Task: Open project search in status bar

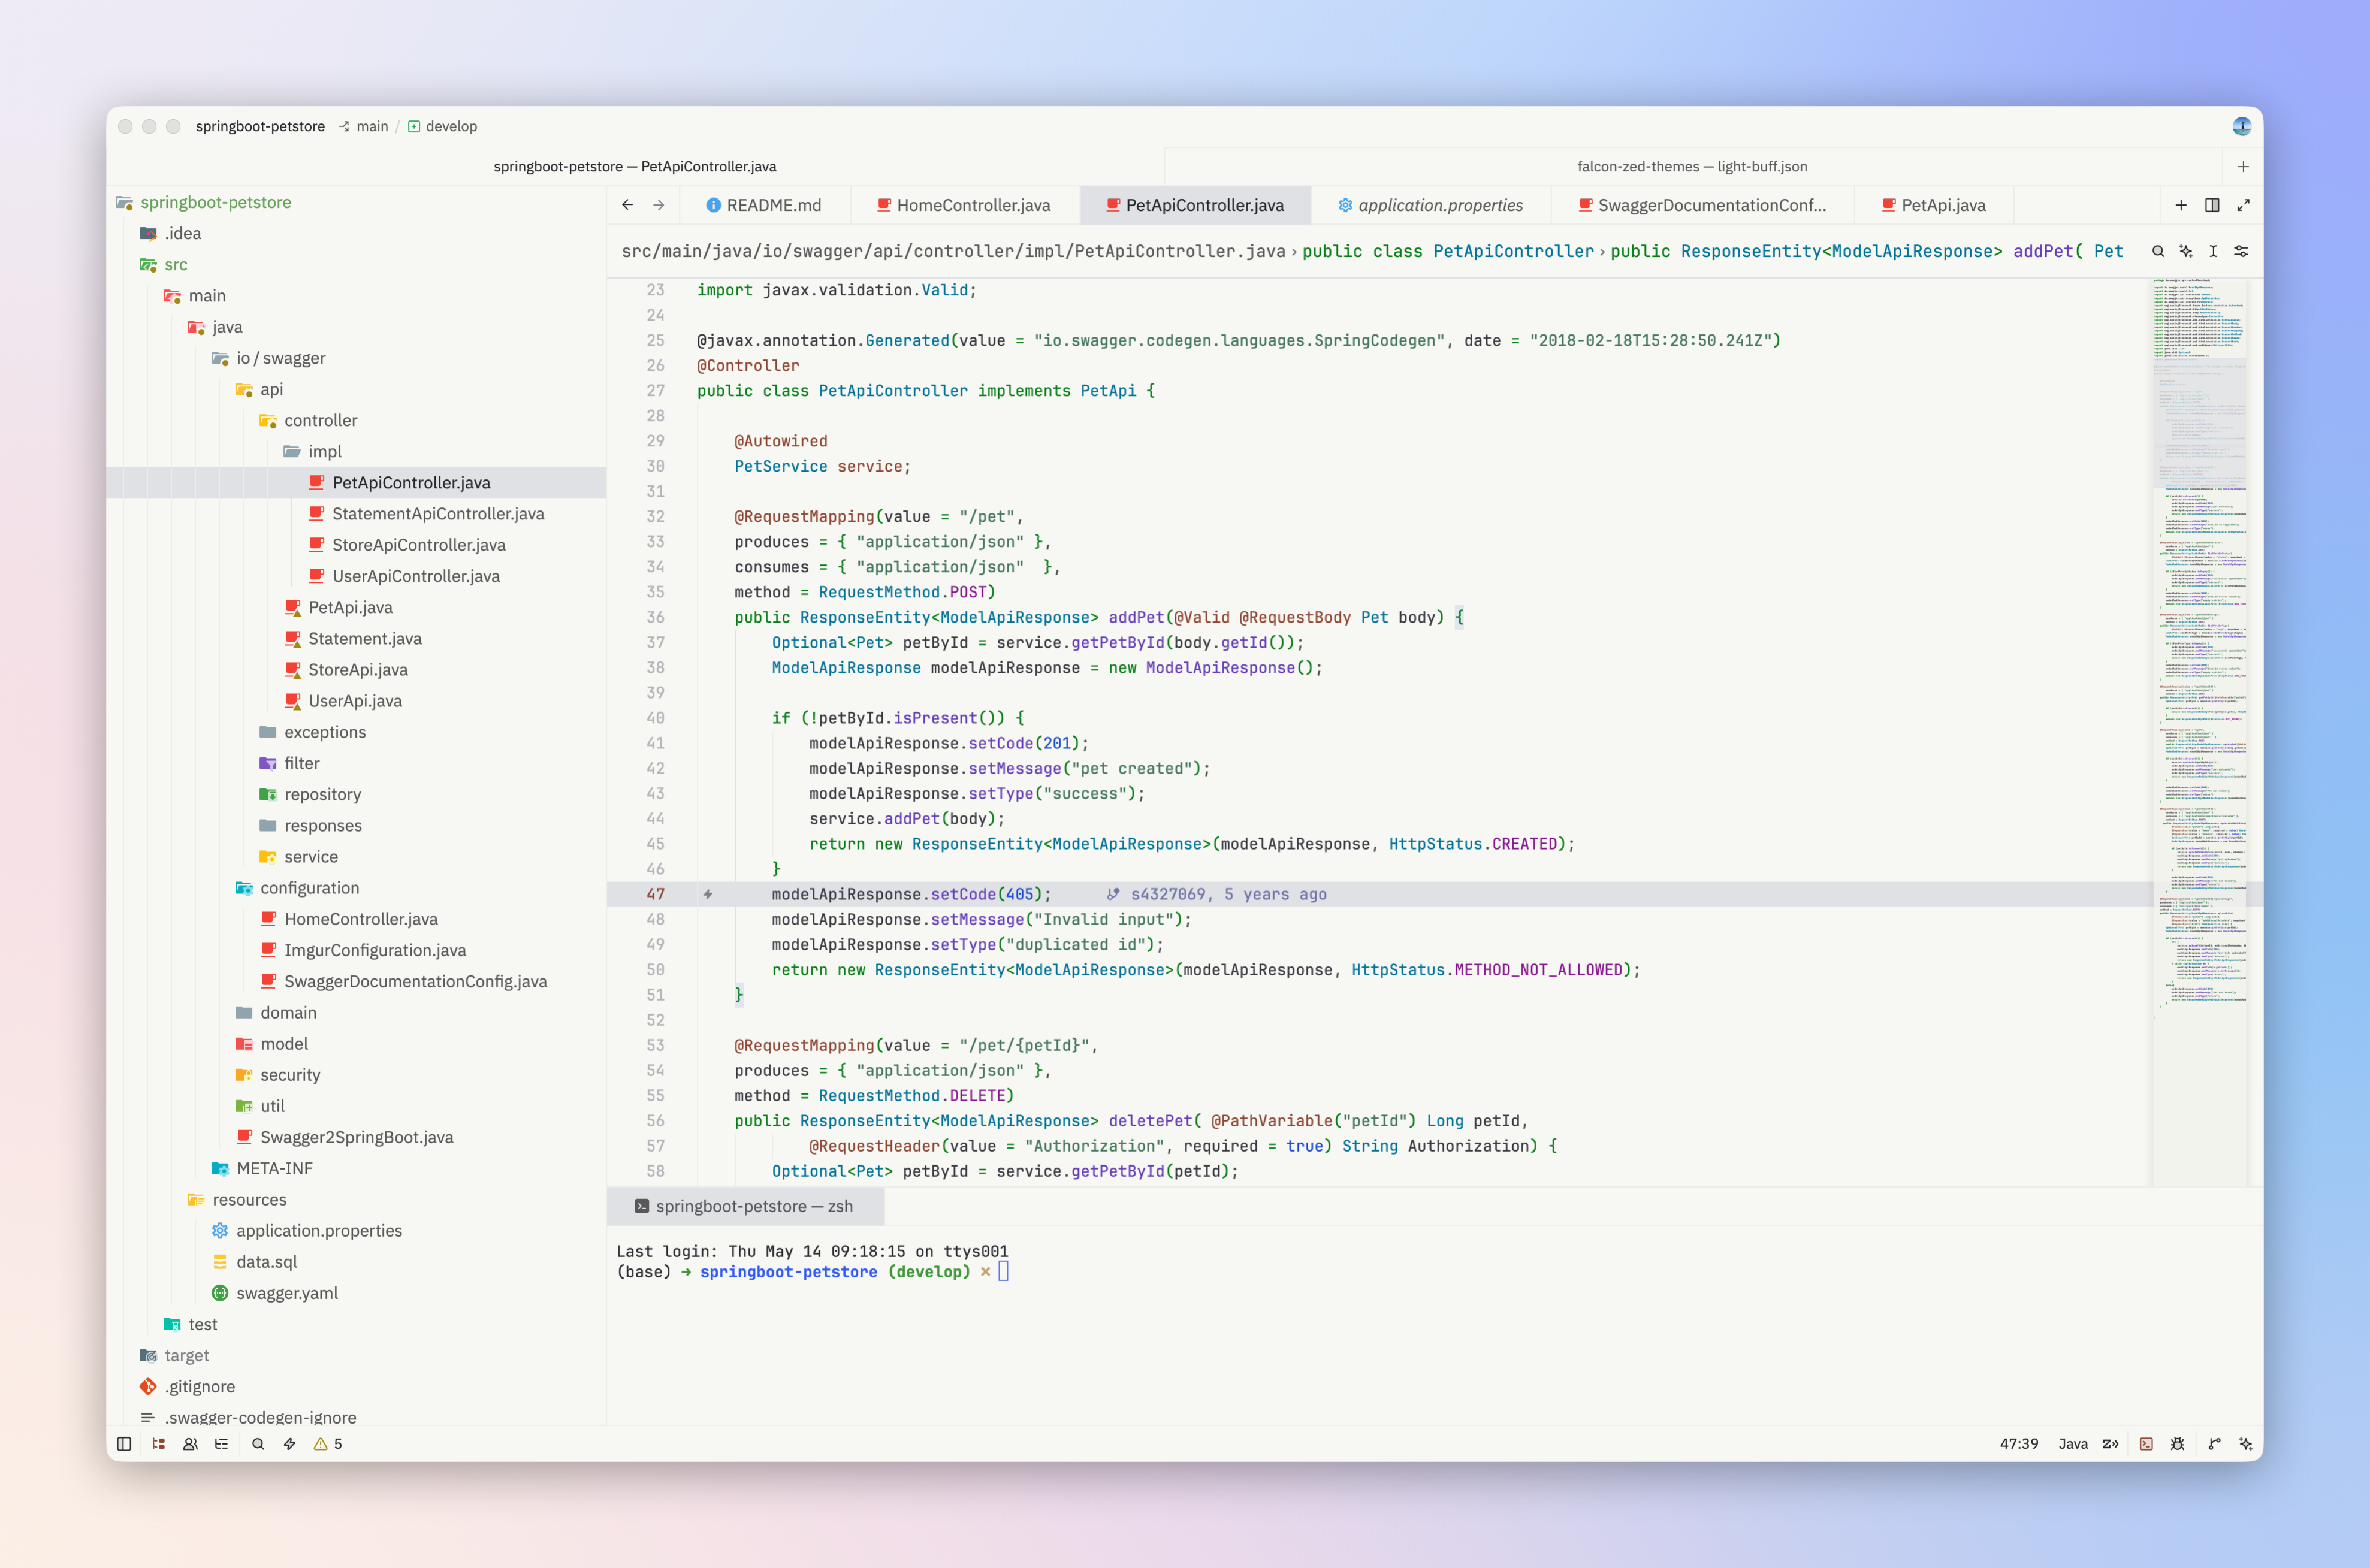Action: coord(258,1444)
